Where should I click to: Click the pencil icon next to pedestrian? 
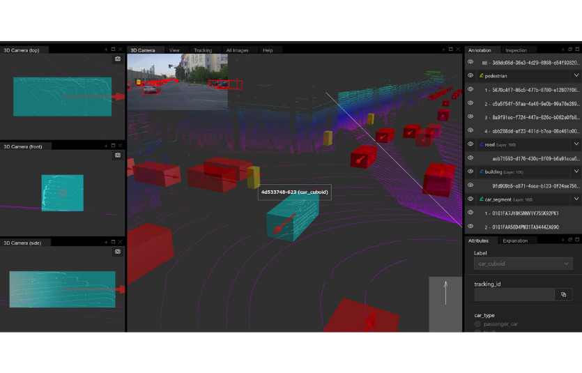(481, 75)
